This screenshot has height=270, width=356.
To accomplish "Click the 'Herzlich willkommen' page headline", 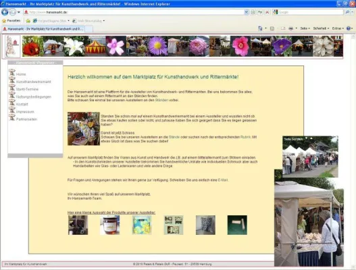I will pos(153,77).
